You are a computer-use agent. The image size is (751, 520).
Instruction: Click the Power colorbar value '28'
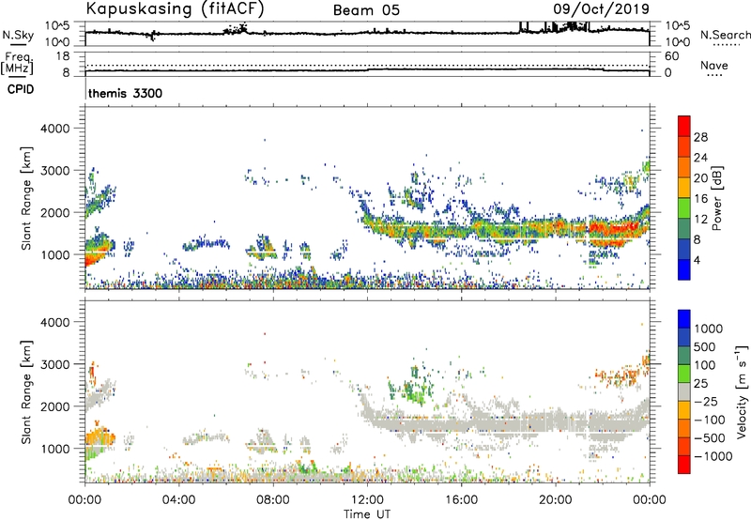[700, 137]
